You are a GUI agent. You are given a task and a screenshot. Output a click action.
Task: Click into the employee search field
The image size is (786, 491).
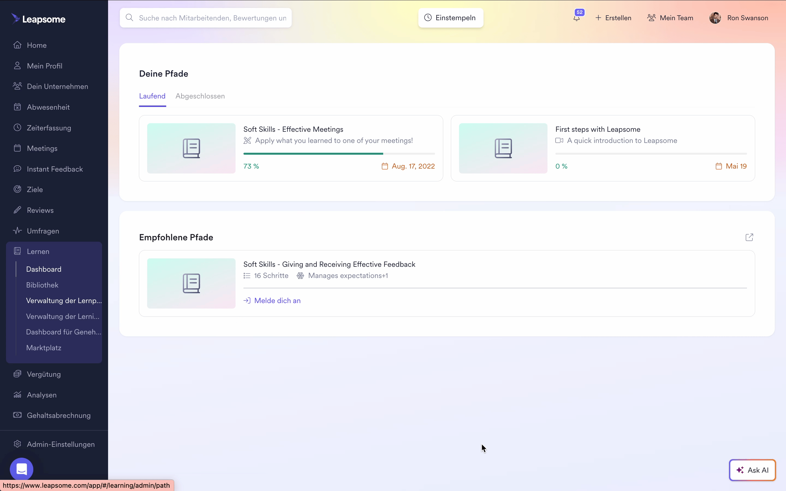click(x=206, y=17)
